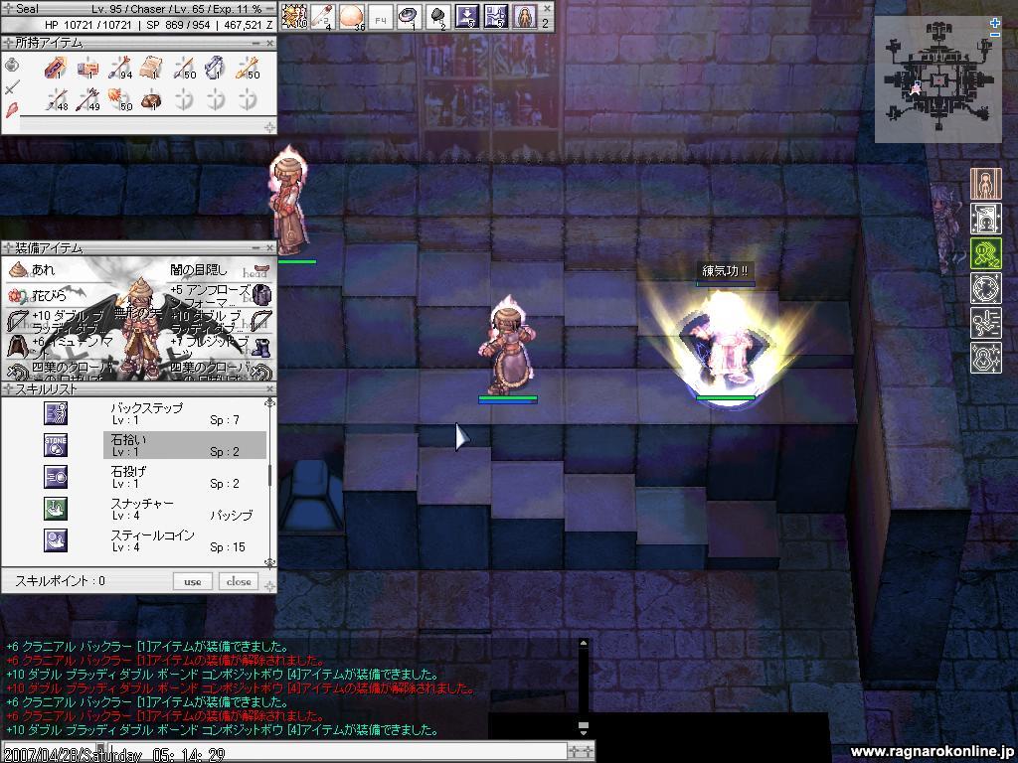Select the flame item showing 50 in inventory

tap(120, 99)
